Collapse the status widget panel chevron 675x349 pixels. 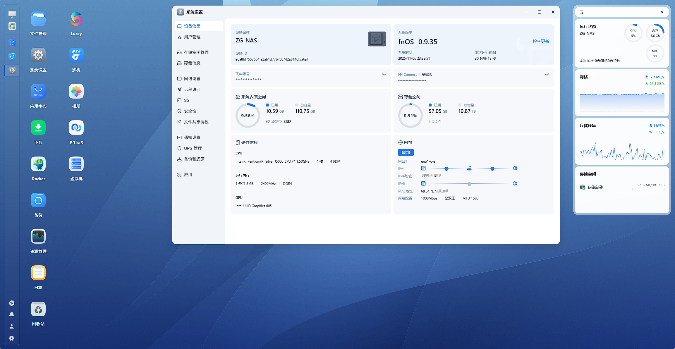(662, 12)
